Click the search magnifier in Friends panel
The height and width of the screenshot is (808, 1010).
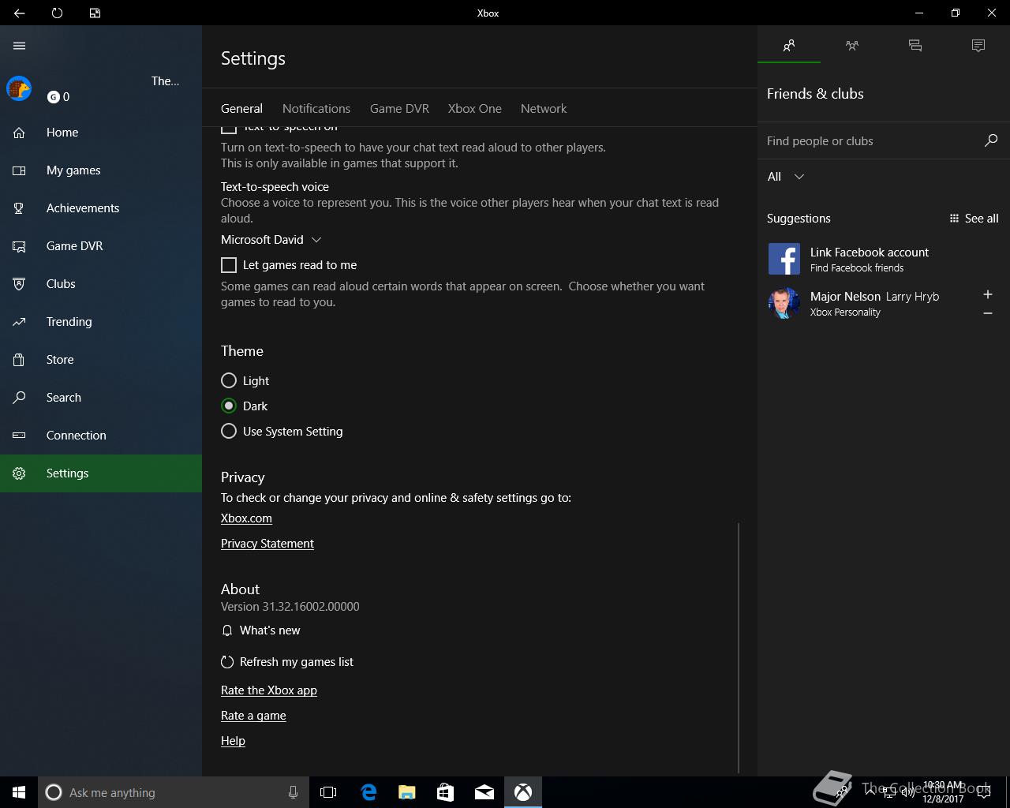[990, 141]
